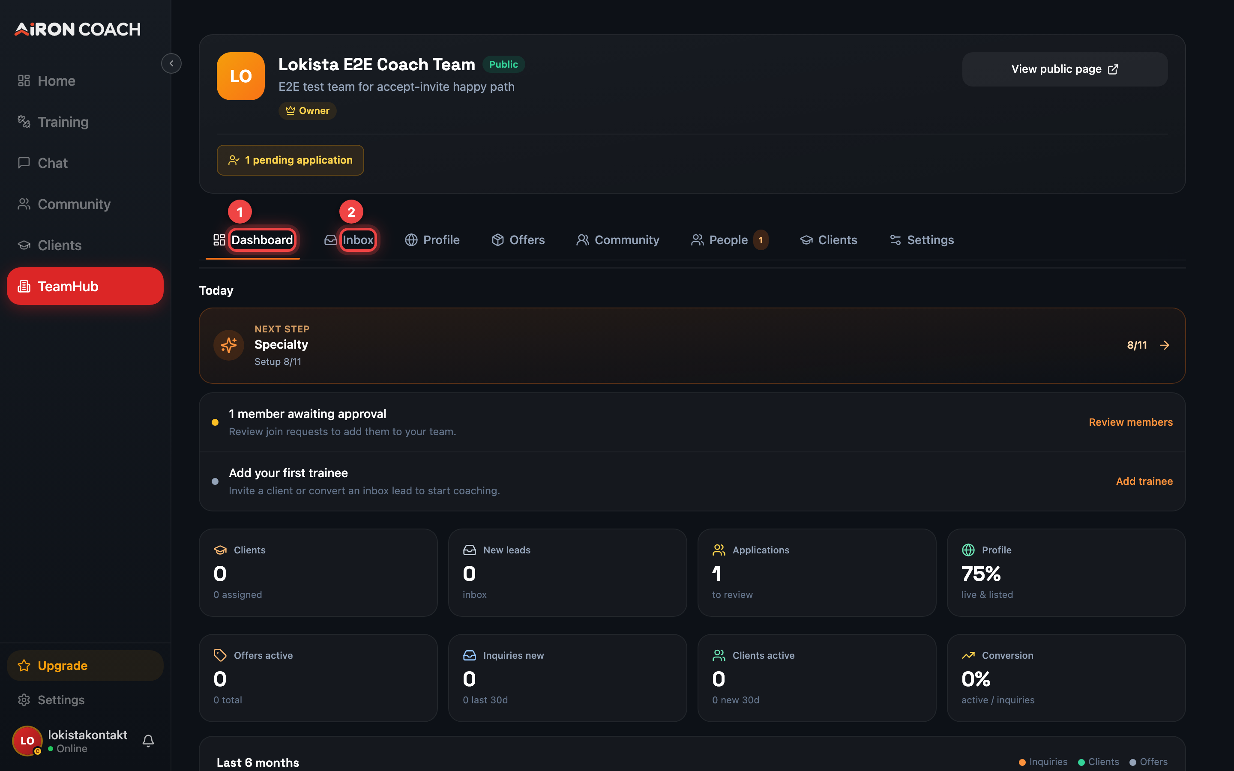Open the Clients tab in TeamHub
Viewport: 1234px width, 771px height.
coord(829,240)
